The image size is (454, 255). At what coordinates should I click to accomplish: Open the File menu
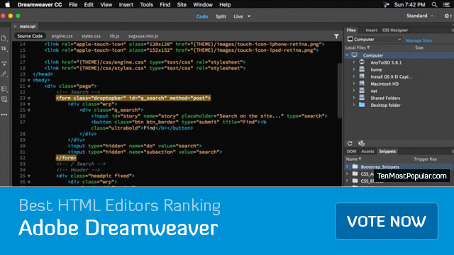coord(73,5)
